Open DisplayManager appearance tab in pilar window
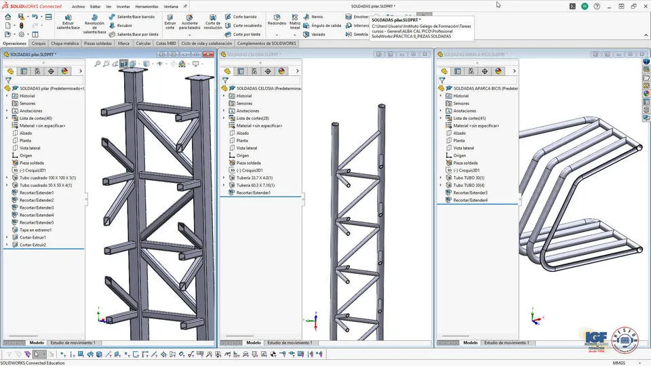 [64, 71]
